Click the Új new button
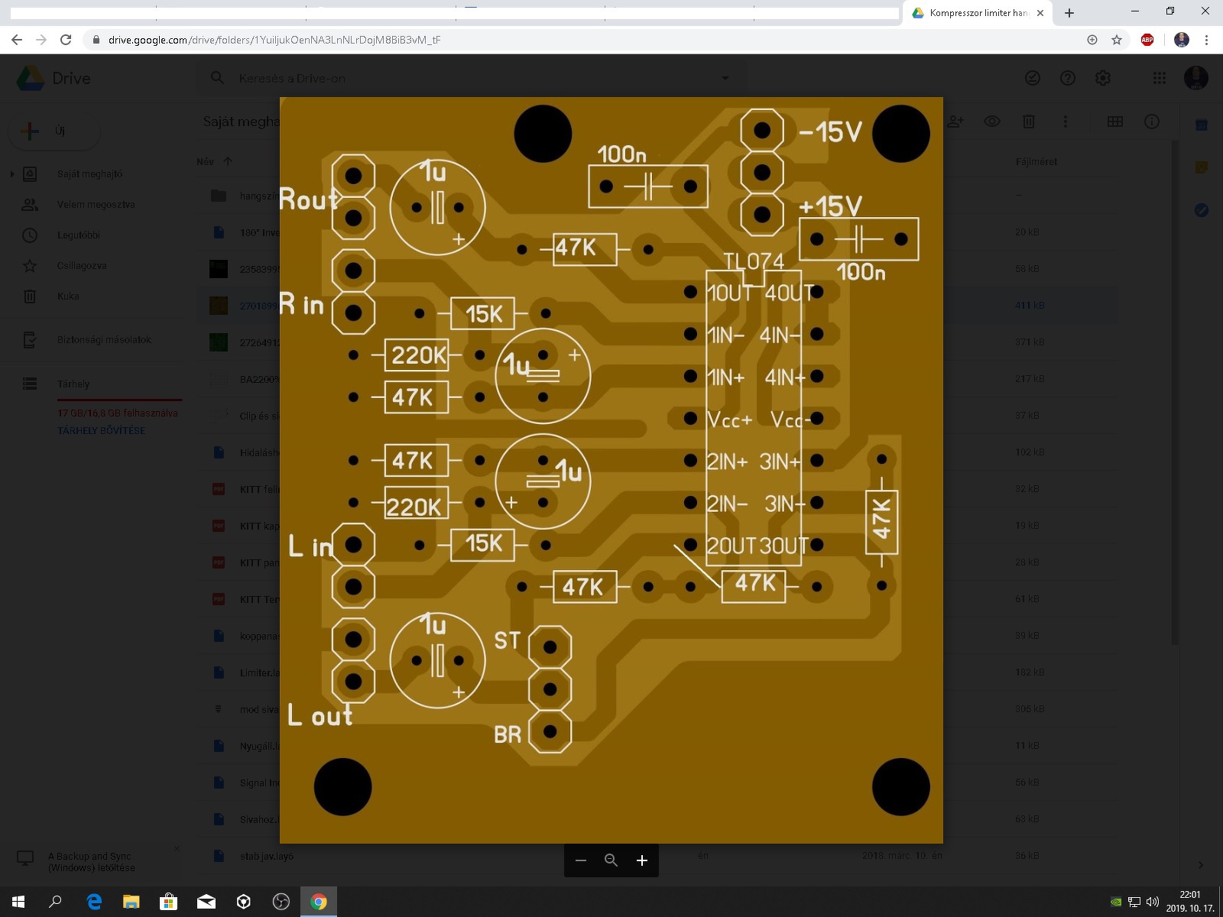1223x917 pixels. 54,131
